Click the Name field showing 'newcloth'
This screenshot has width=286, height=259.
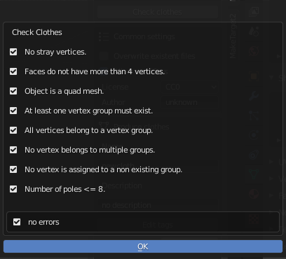click(x=158, y=166)
